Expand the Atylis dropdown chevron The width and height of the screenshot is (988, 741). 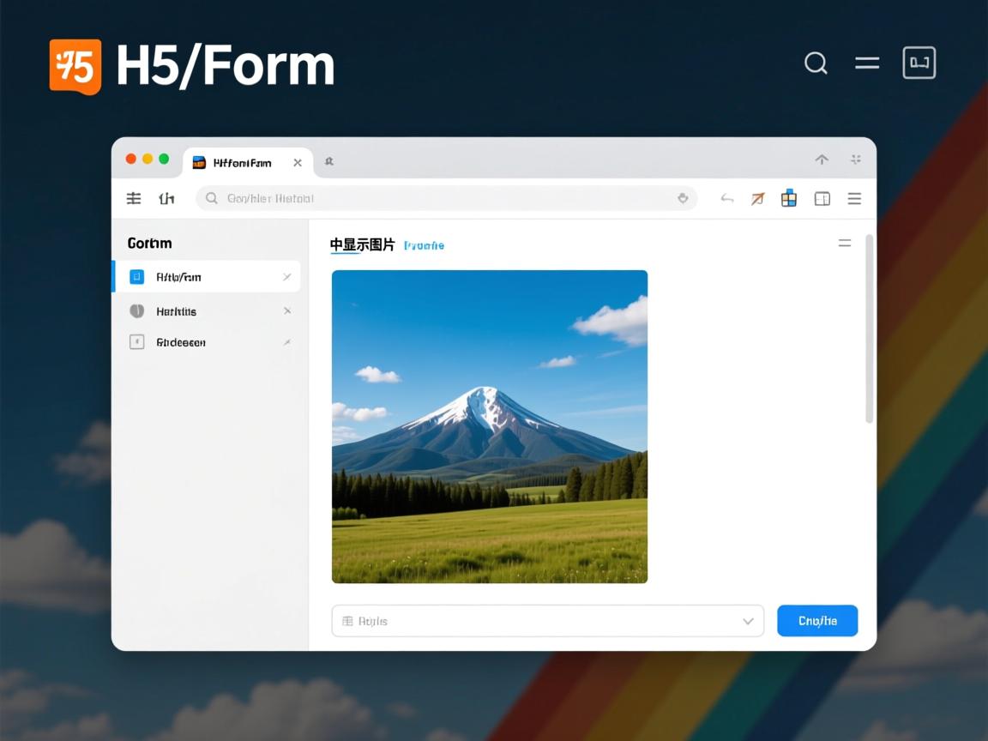[x=748, y=620]
